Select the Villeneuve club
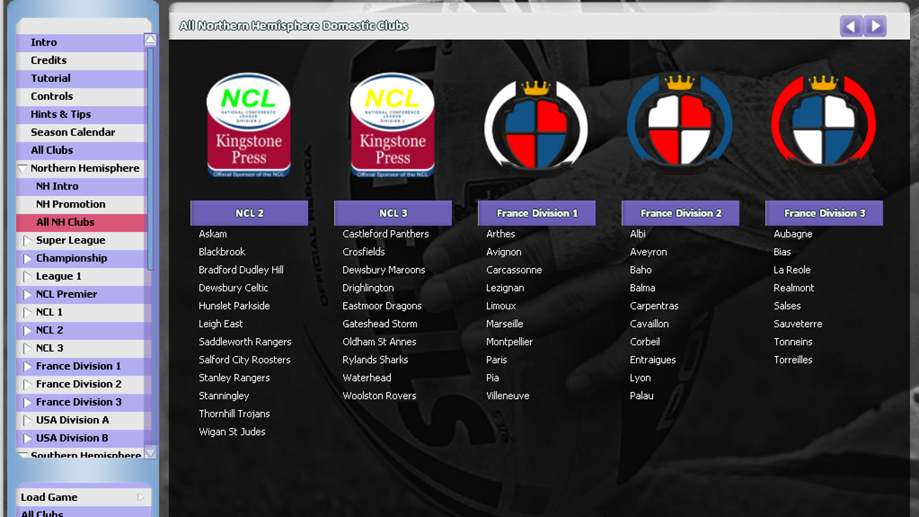Screen dimensions: 919x517 [x=507, y=396]
